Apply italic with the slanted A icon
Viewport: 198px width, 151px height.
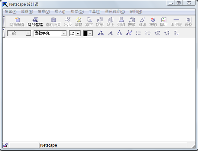pyautogui.click(x=110, y=33)
